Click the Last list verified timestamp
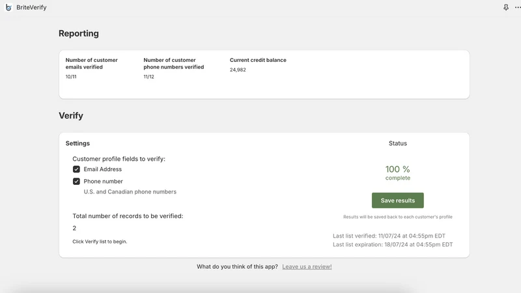The width and height of the screenshot is (521, 293). coord(389,236)
